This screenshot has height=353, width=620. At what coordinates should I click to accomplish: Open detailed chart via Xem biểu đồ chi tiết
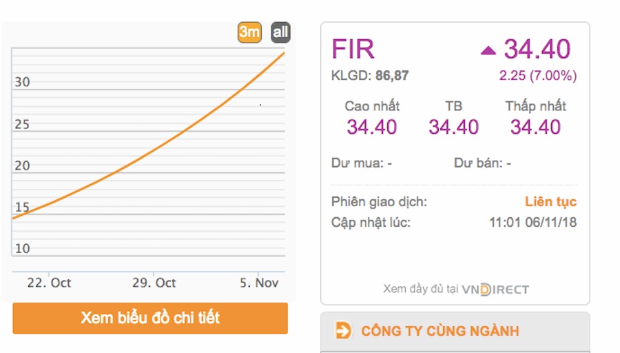tap(150, 318)
